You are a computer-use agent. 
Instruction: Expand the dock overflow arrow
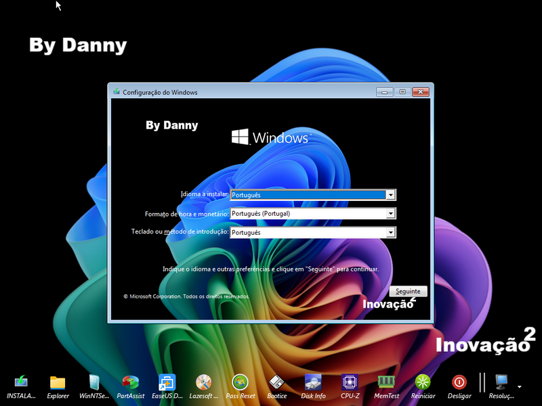(x=519, y=386)
